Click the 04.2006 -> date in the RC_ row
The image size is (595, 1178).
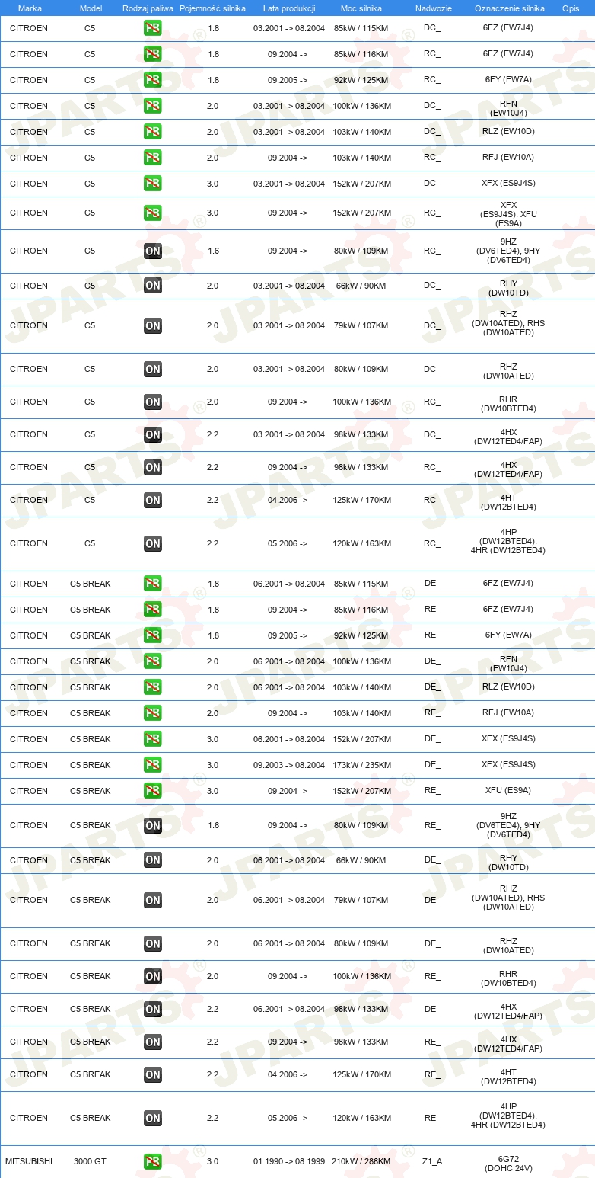288,500
